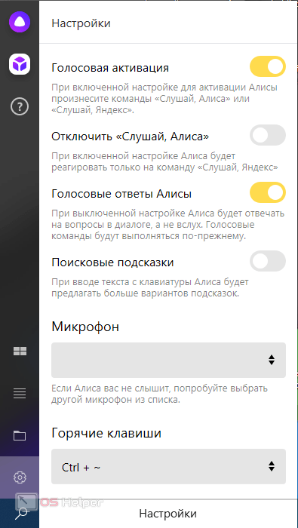This screenshot has width=298, height=528.
Task: Show the tiles grid icon in sidebar
Action: (20, 351)
